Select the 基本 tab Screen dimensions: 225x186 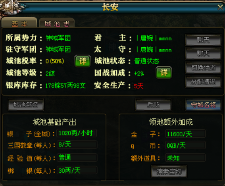[19, 23]
